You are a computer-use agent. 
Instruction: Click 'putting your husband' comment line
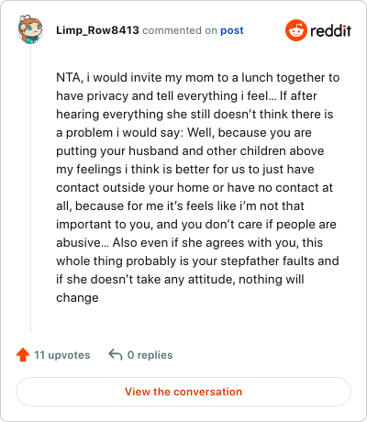point(190,151)
